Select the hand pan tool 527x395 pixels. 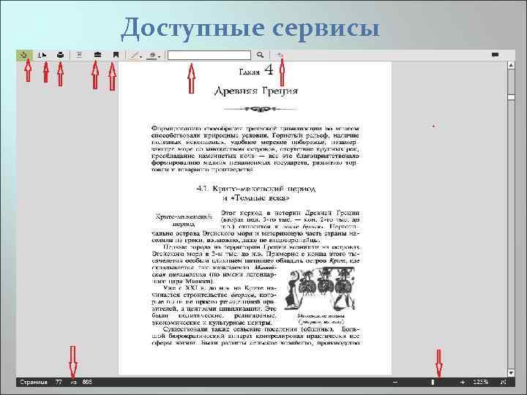pos(24,55)
